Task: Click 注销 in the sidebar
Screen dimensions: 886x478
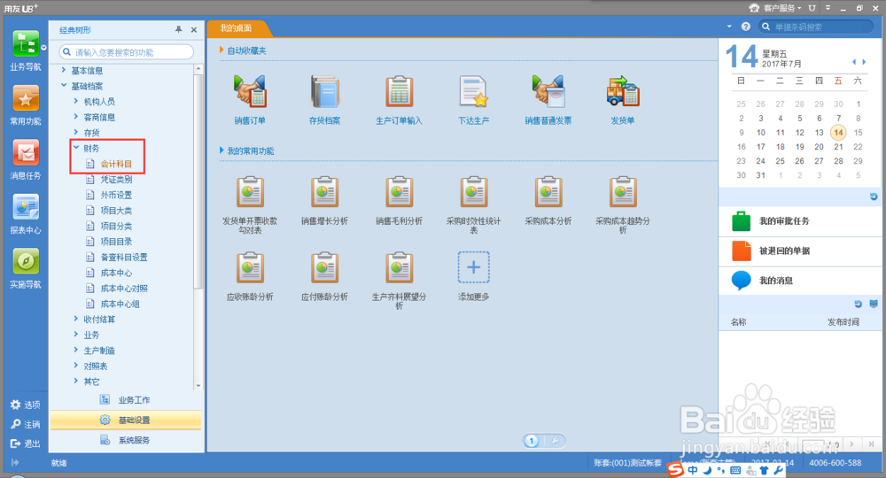Action: point(26,424)
